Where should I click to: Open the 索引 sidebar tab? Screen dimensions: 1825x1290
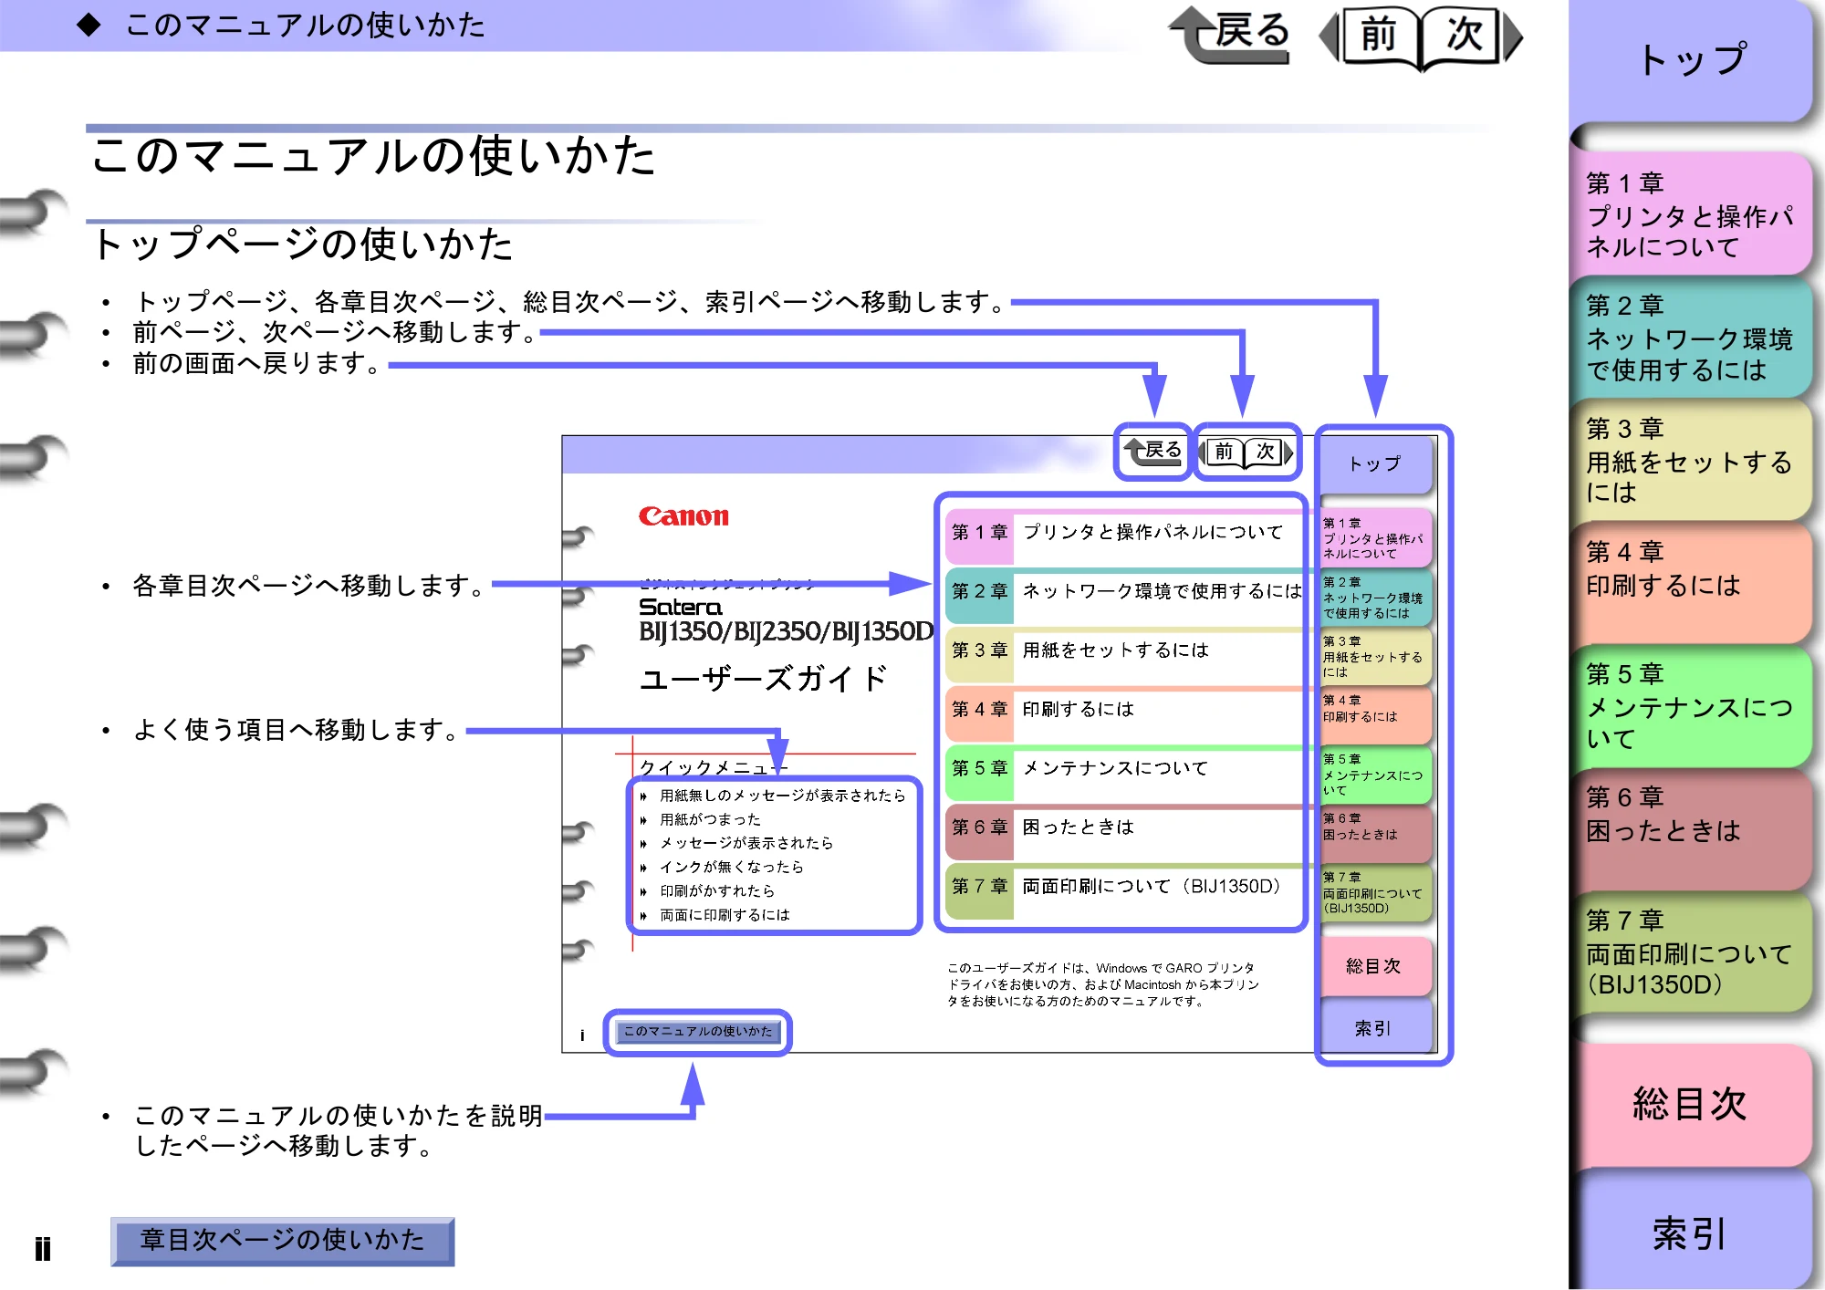1691,1232
